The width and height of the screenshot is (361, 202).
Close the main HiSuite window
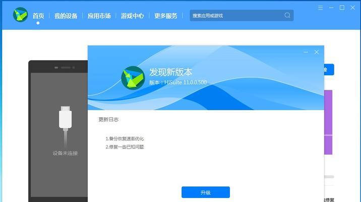(x=352, y=8)
